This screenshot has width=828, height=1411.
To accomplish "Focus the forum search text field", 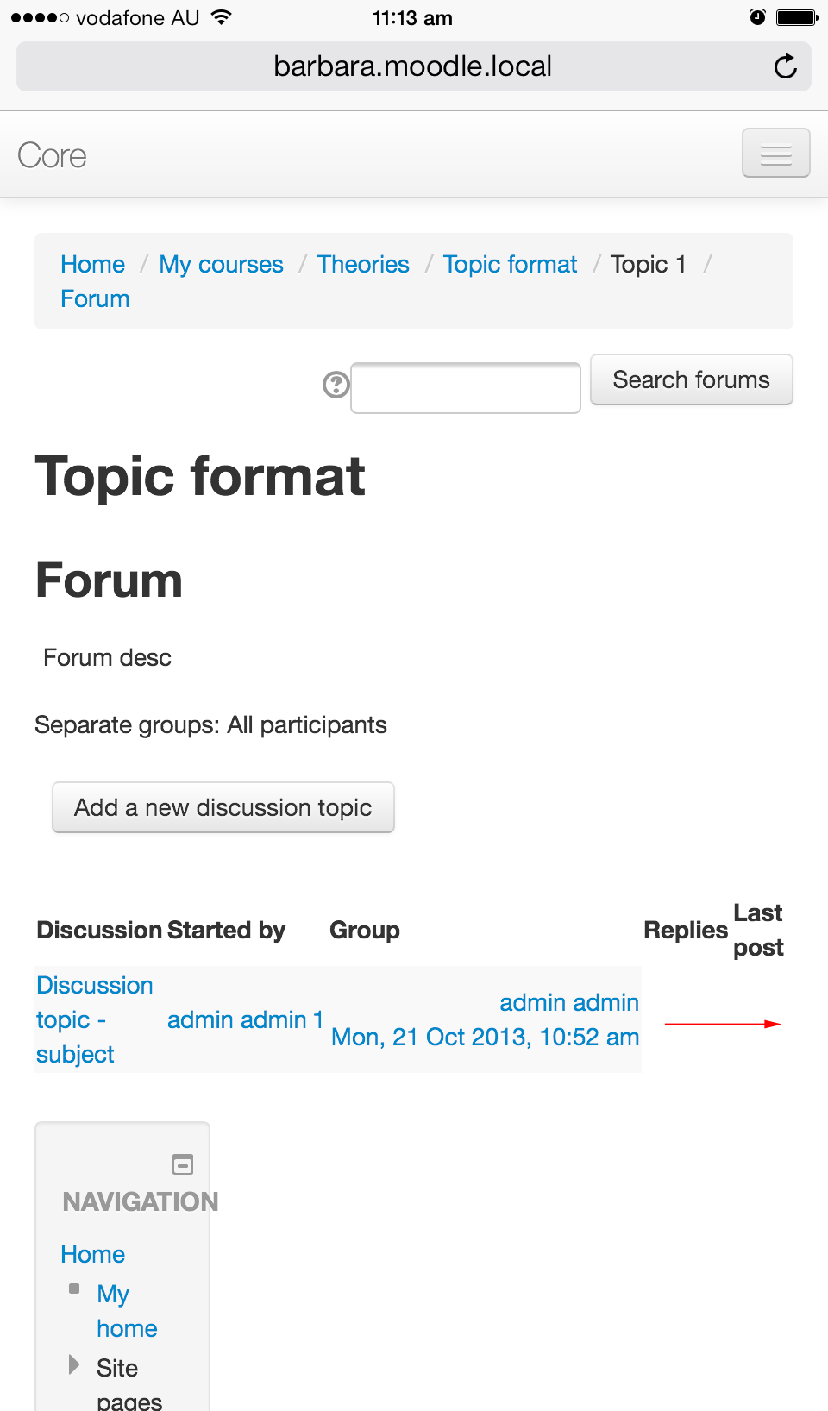I will 466,388.
